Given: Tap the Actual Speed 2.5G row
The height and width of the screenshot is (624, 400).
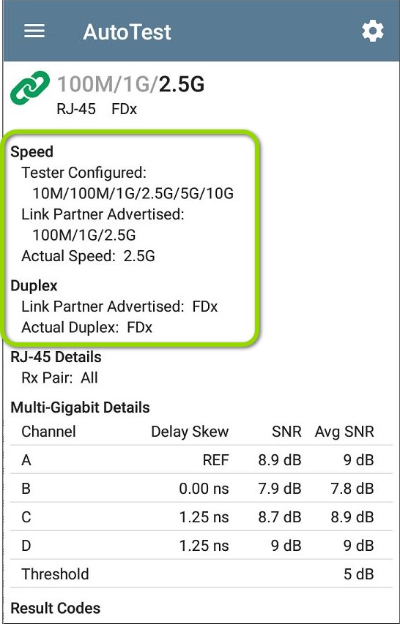Looking at the screenshot, I should (88, 256).
